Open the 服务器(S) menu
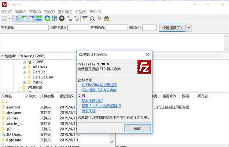Image resolution: width=229 pixels, height=147 pixels. 65,12
